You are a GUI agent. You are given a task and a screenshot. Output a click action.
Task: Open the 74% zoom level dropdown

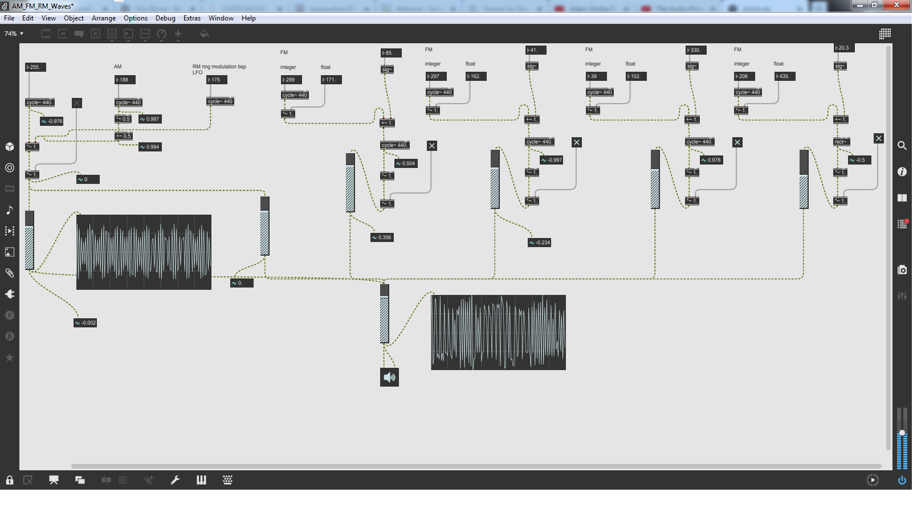tap(14, 34)
